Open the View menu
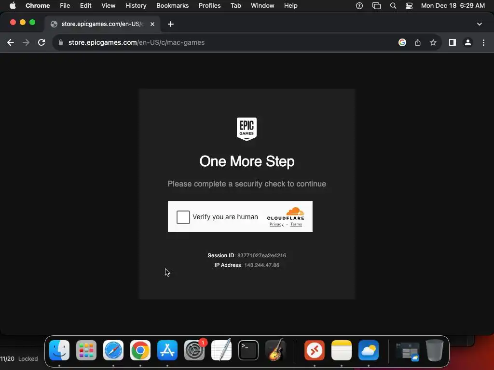The image size is (494, 370). click(108, 5)
